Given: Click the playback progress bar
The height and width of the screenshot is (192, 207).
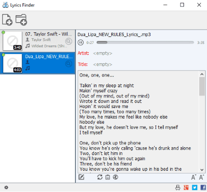Looking at the screenshot, I should click(145, 42).
